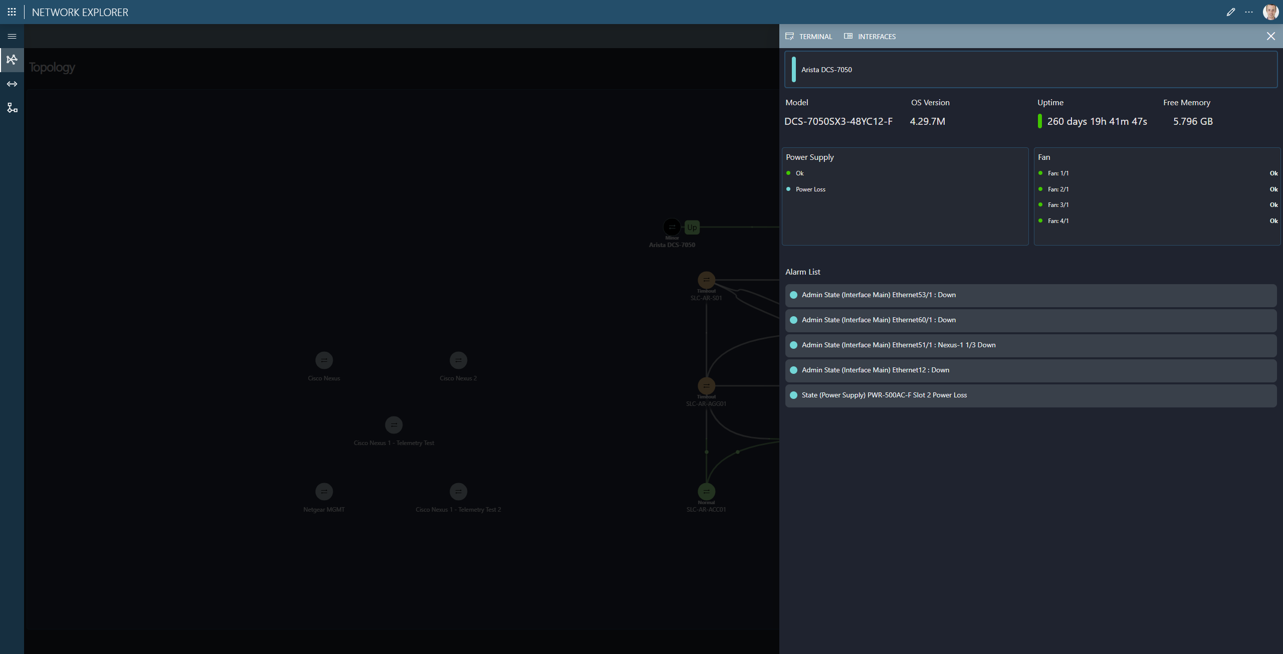
Task: Open the Ethernet12 Down alarm
Action: [1030, 370]
